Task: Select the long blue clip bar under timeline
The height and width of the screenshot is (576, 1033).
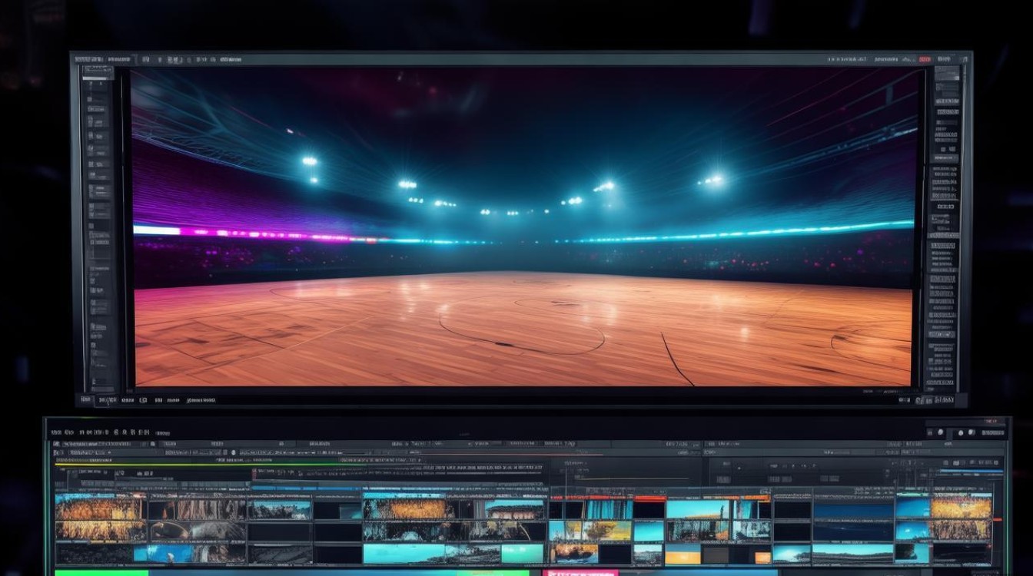Action: tap(339, 573)
